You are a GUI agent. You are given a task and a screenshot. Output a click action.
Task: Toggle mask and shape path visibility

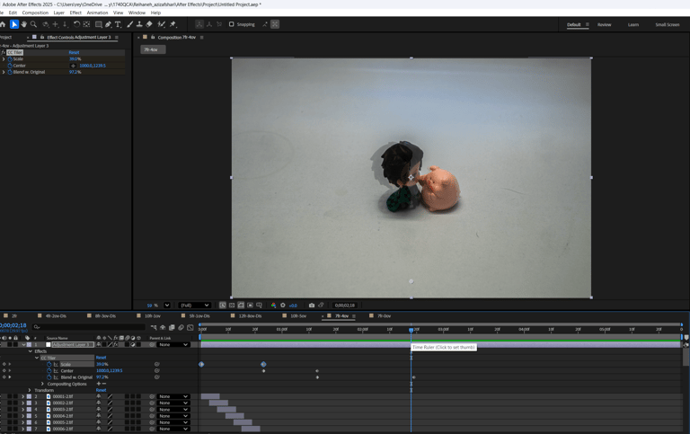pyautogui.click(x=241, y=305)
